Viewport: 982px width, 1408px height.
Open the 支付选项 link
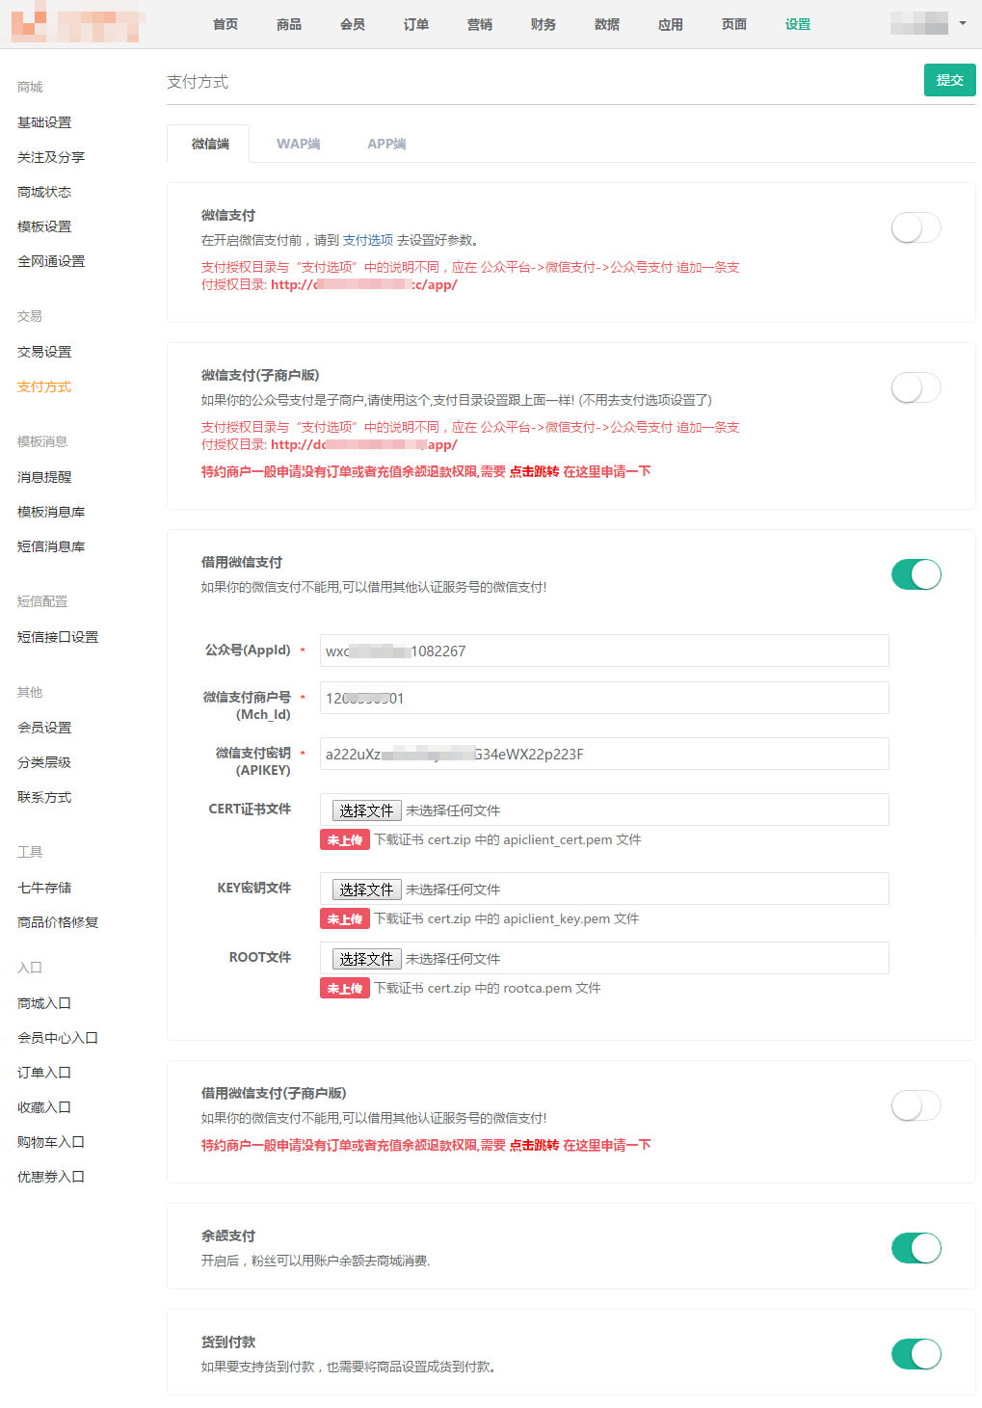(367, 240)
